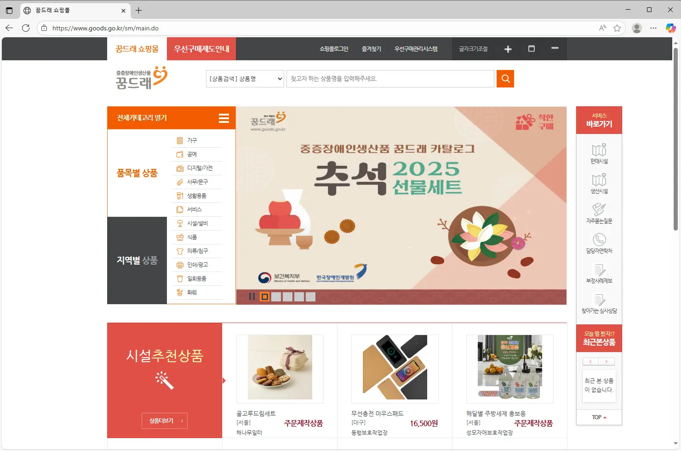Click 쇼핑몰로그인 link
This screenshot has height=451, width=681.
point(334,49)
